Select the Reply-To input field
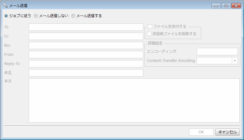The height and width of the screenshot is (140, 244). pyautogui.click(x=86, y=64)
